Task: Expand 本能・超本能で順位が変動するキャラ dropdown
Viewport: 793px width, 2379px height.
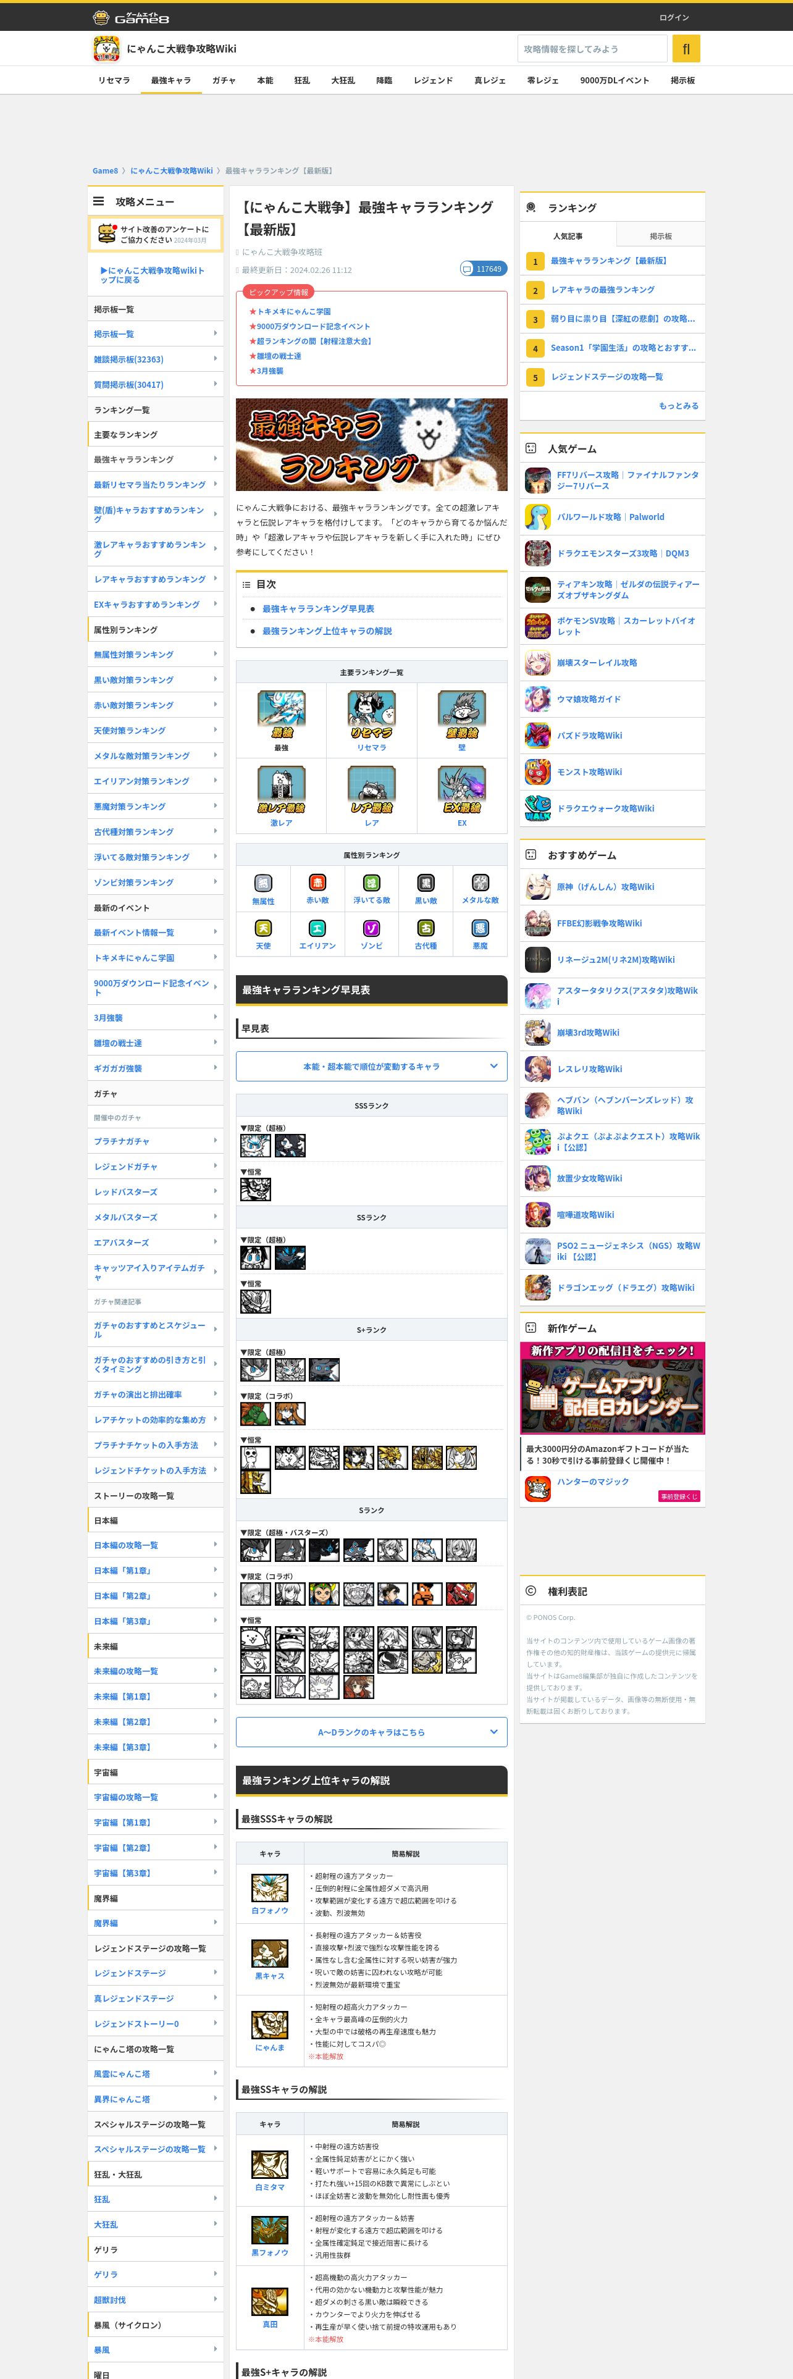Action: tap(372, 1066)
